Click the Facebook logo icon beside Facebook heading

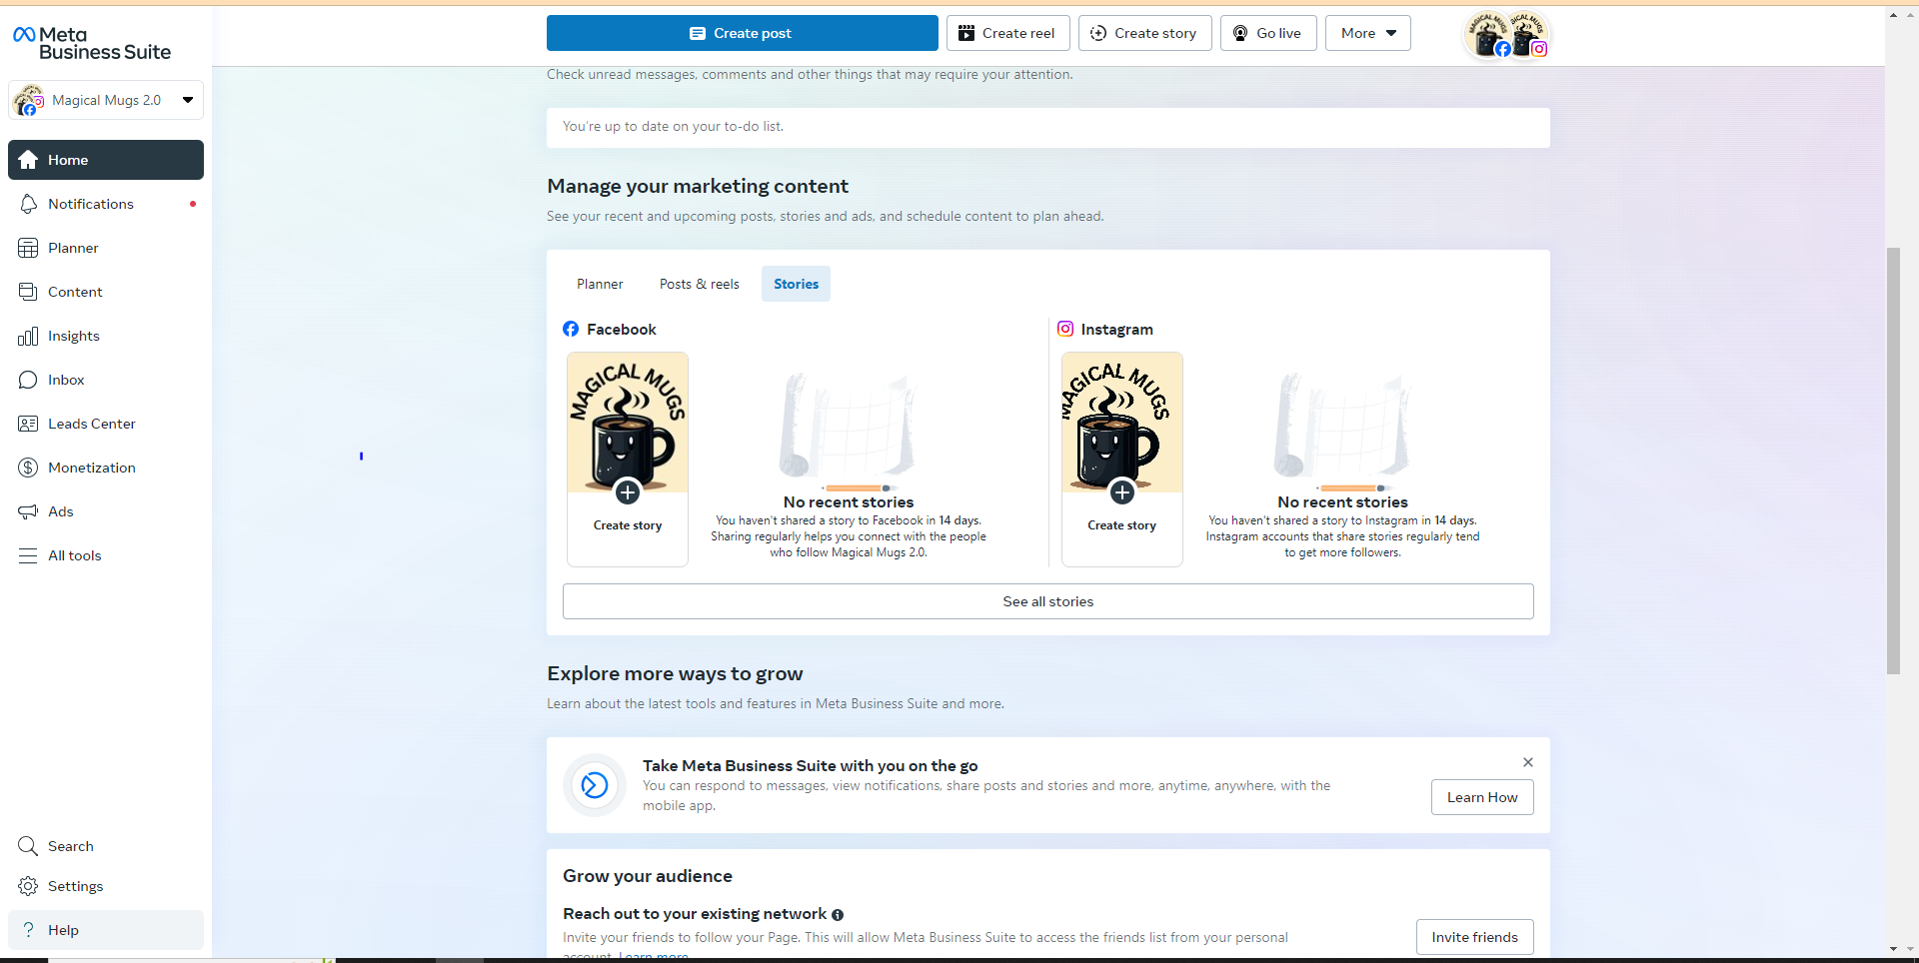(x=571, y=329)
